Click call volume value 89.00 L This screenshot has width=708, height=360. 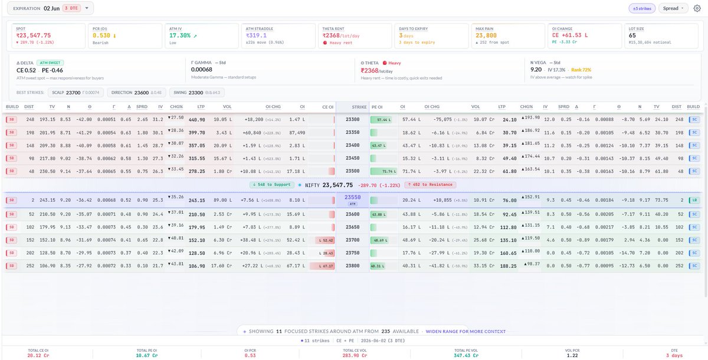click(224, 200)
